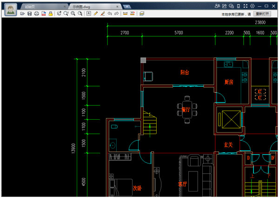The width and height of the screenshot is (279, 198).
Task: Switch to the 示例图.dwg tab
Action: 95,7
